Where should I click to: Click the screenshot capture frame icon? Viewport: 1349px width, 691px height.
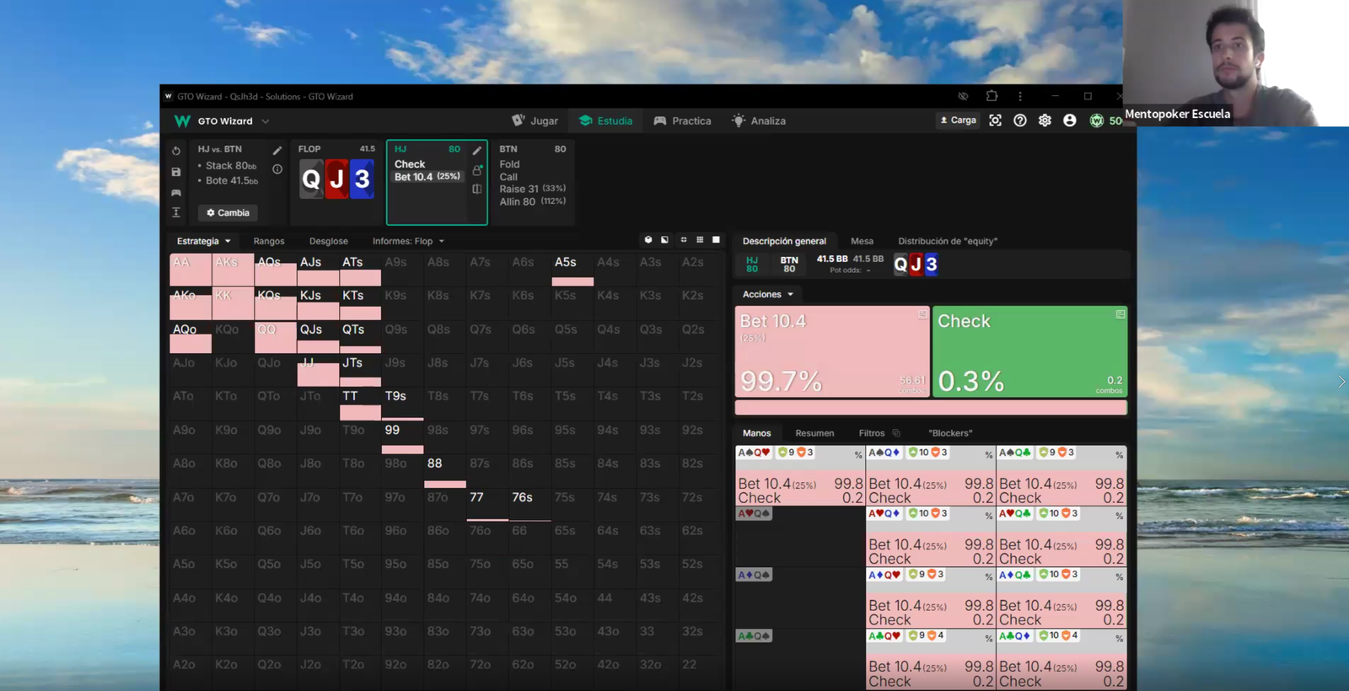point(996,121)
